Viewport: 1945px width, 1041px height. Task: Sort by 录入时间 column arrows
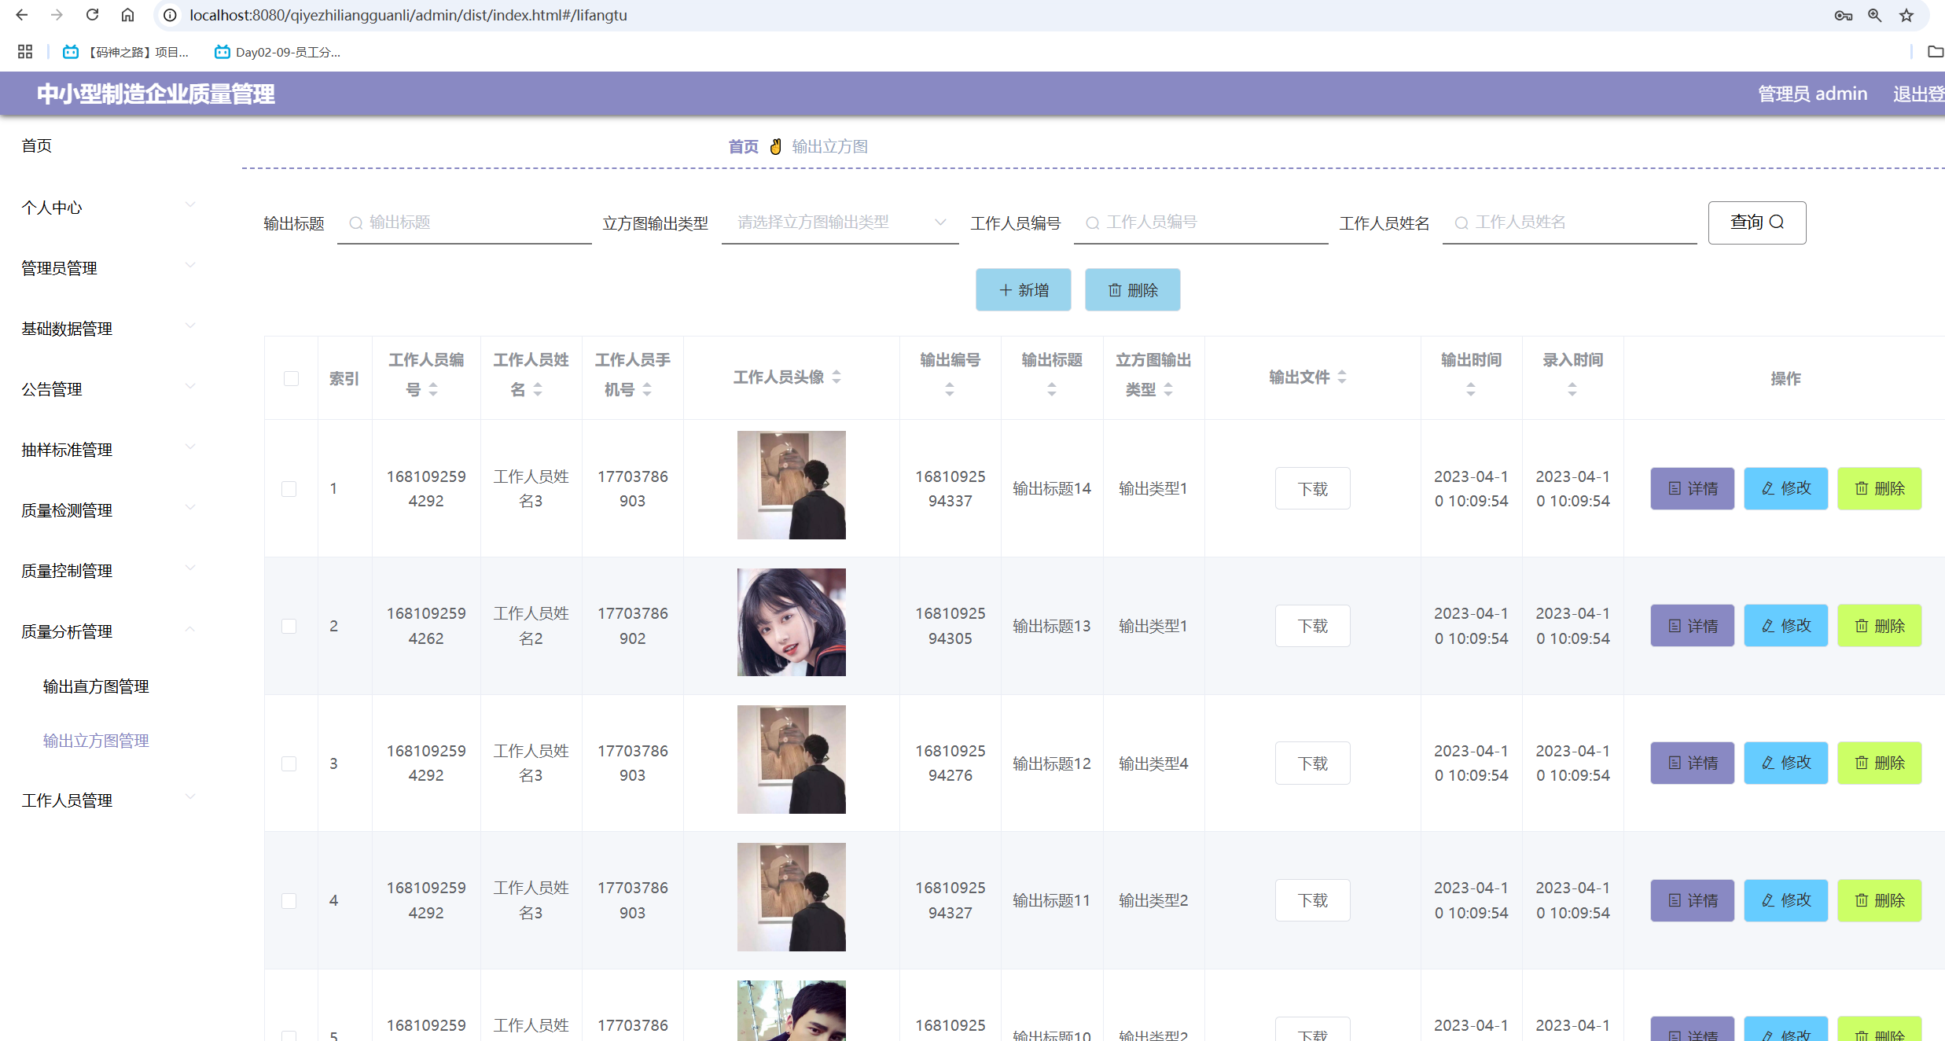coord(1572,389)
